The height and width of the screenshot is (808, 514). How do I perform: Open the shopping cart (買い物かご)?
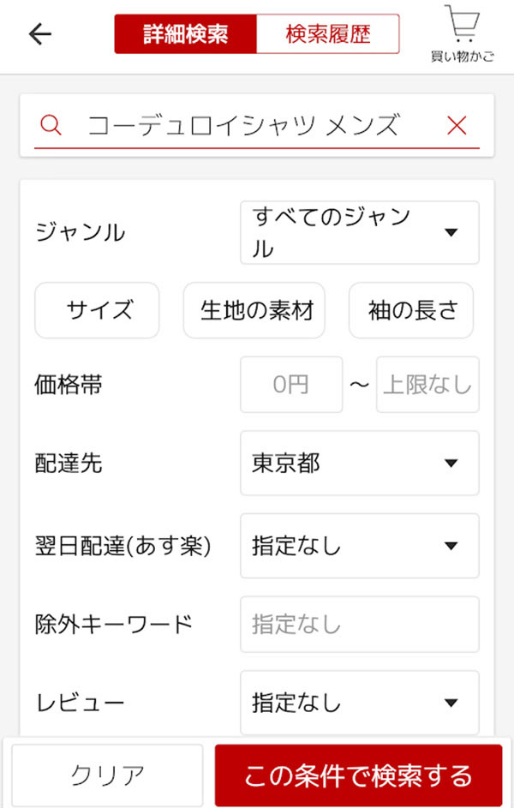[463, 34]
